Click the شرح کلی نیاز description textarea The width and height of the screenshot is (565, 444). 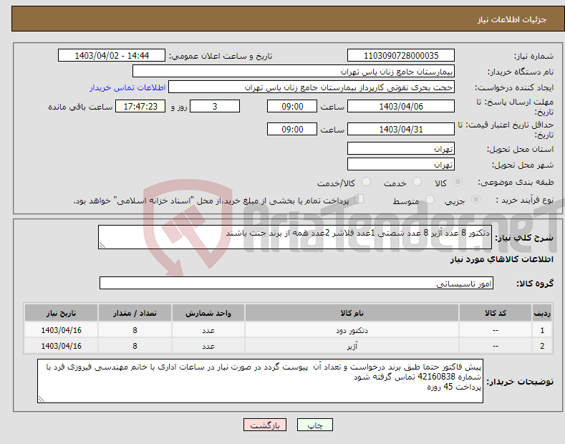tap(295, 237)
